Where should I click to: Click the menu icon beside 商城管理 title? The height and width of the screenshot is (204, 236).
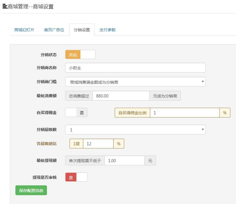(x=5, y=6)
